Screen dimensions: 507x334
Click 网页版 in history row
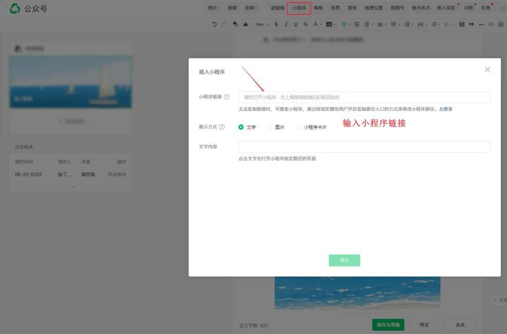click(x=88, y=174)
